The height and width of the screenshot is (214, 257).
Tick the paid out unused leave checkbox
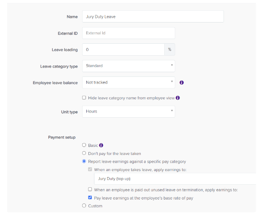click(90, 189)
